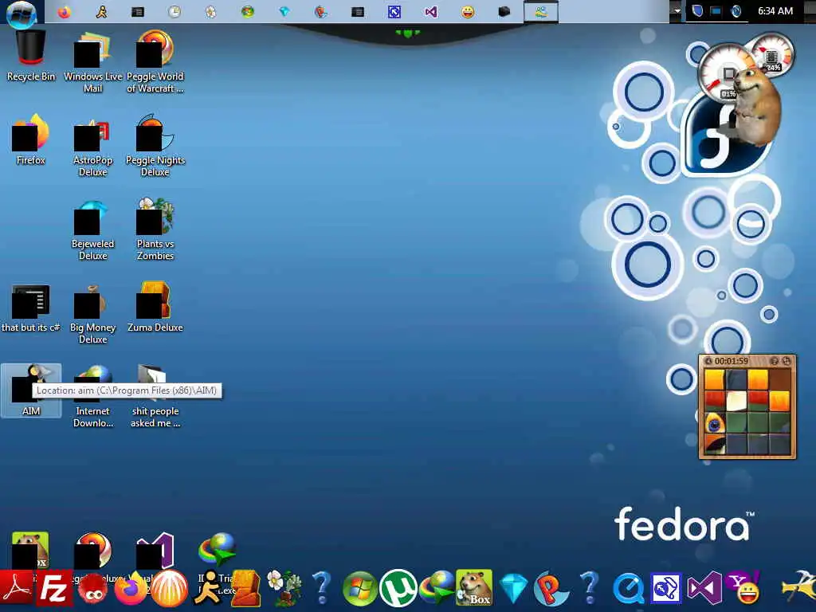
Task: Select the Plants vs Zombies desktop icon
Action: coord(155,229)
